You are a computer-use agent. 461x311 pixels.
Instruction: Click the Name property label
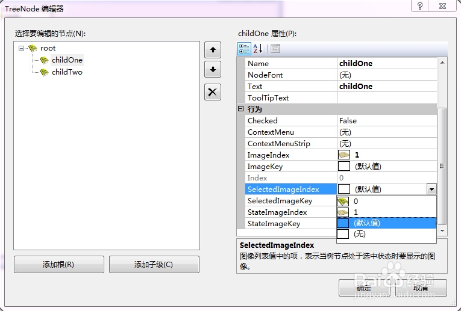(258, 63)
